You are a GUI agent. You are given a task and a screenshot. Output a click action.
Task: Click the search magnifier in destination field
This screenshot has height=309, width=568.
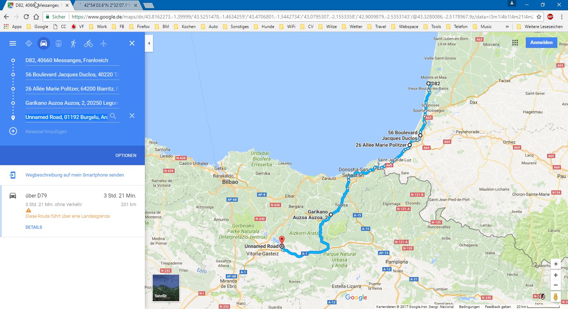(113, 116)
